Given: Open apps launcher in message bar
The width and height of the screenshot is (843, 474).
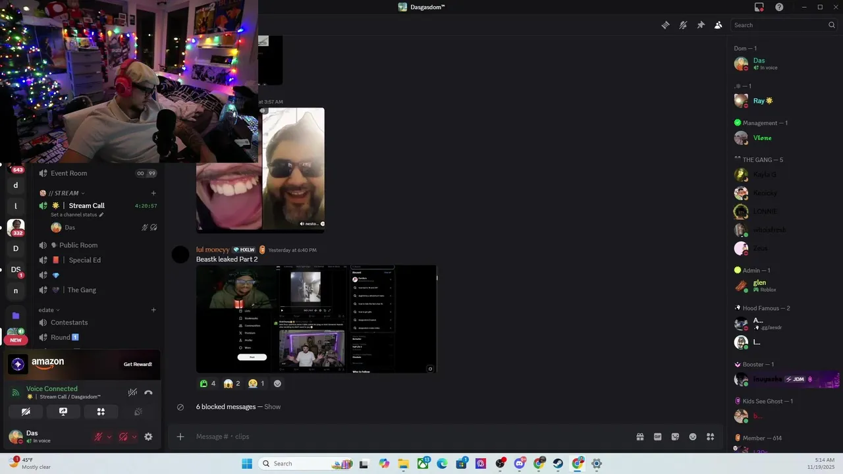Looking at the screenshot, I should [x=711, y=436].
